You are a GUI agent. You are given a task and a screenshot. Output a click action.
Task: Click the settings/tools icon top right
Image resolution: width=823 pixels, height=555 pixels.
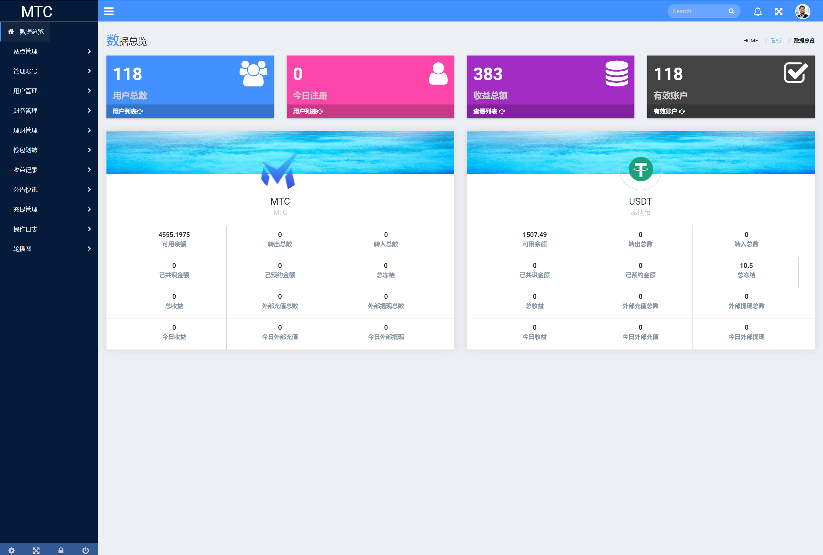pyautogui.click(x=779, y=11)
